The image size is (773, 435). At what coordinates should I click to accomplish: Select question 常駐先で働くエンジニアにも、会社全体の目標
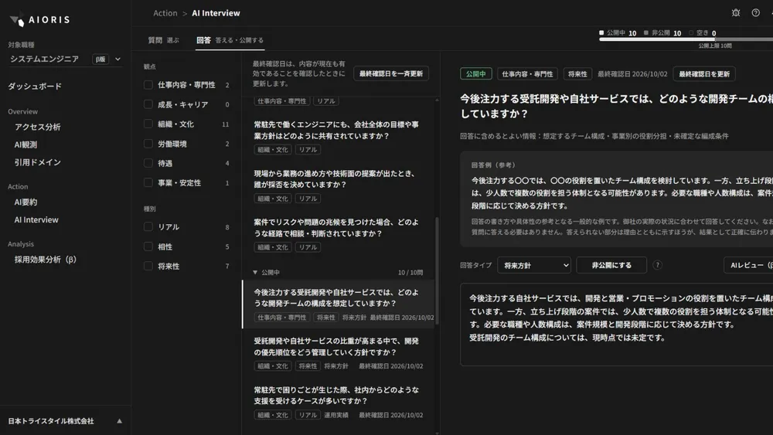click(339, 137)
